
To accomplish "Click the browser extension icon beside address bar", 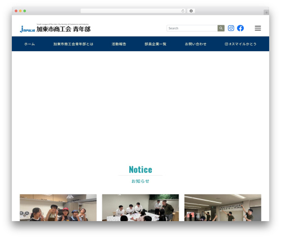I will click(191, 11).
